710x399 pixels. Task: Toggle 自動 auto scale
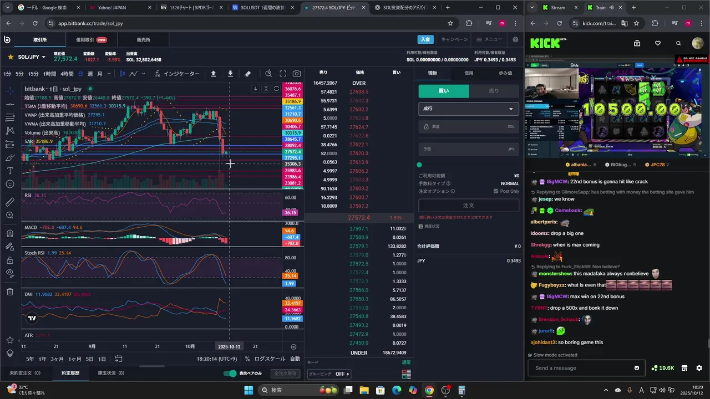pos(295,359)
